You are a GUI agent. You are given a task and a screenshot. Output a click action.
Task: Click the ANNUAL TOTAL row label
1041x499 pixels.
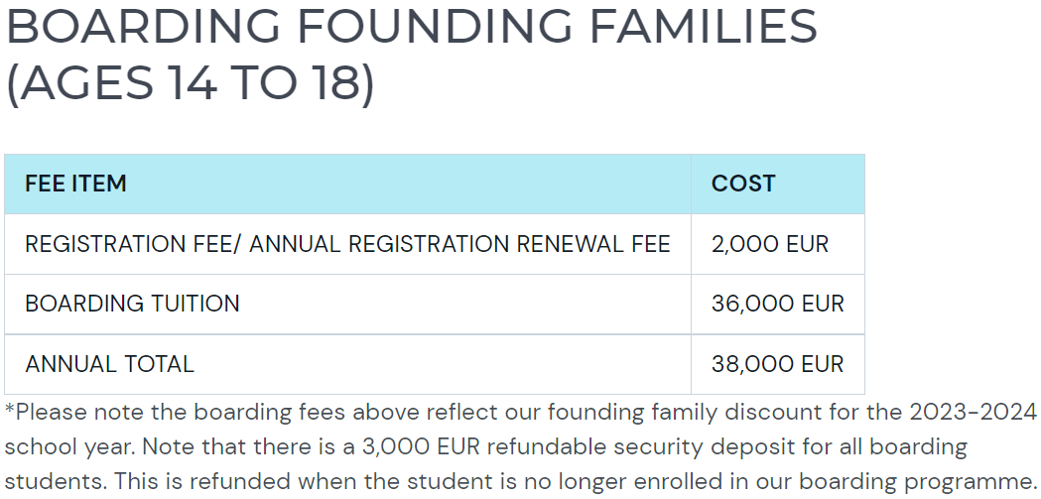(x=109, y=364)
